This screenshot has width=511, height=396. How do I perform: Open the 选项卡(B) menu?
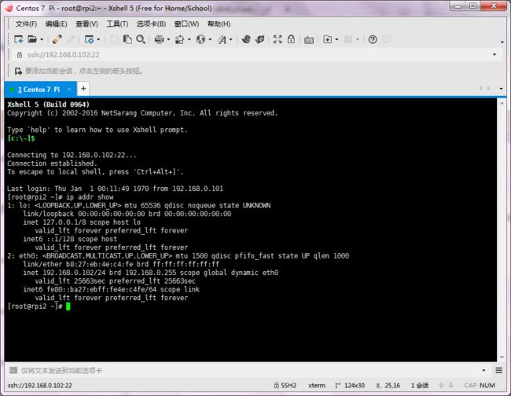[151, 24]
